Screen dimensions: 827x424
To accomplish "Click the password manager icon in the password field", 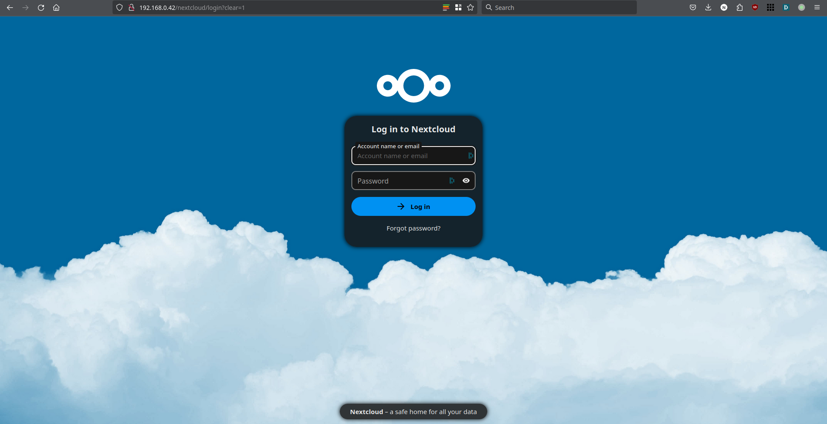I will click(x=452, y=181).
